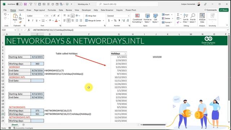Viewport: 231px width, 130px height.
Task: Open Conditional Formatting menu
Action: [x=137, y=18]
